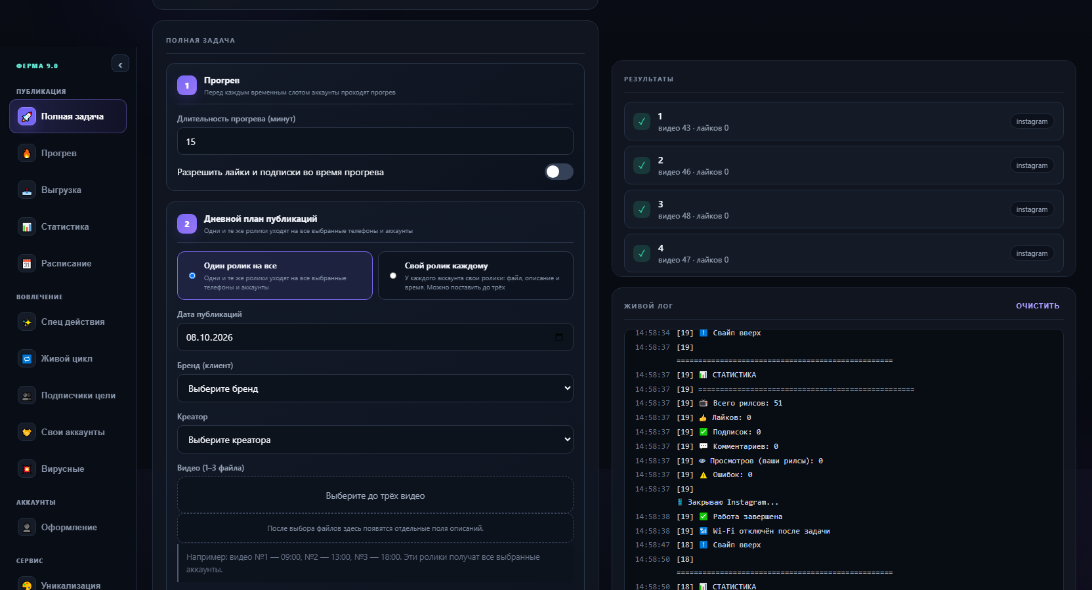Click the sparkle icon beside Спец действия
1092x590 pixels.
pos(27,322)
